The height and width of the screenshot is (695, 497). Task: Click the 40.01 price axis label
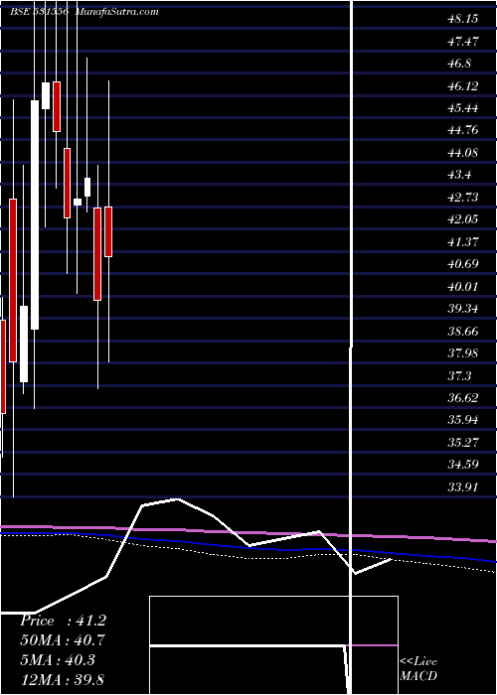pyautogui.click(x=463, y=286)
